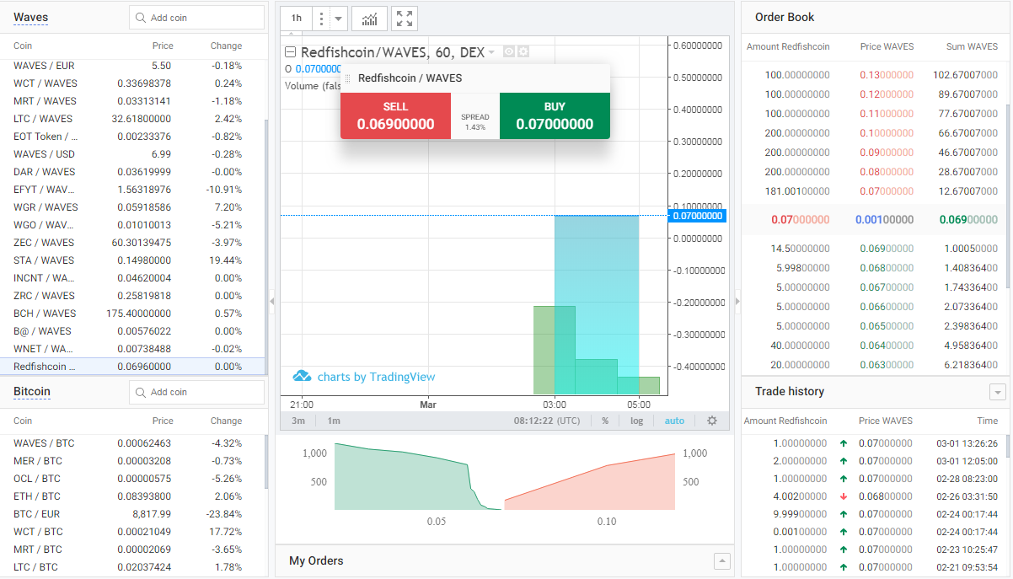Toggle auto scale on the chart
Image resolution: width=1013 pixels, height=579 pixels.
[674, 421]
